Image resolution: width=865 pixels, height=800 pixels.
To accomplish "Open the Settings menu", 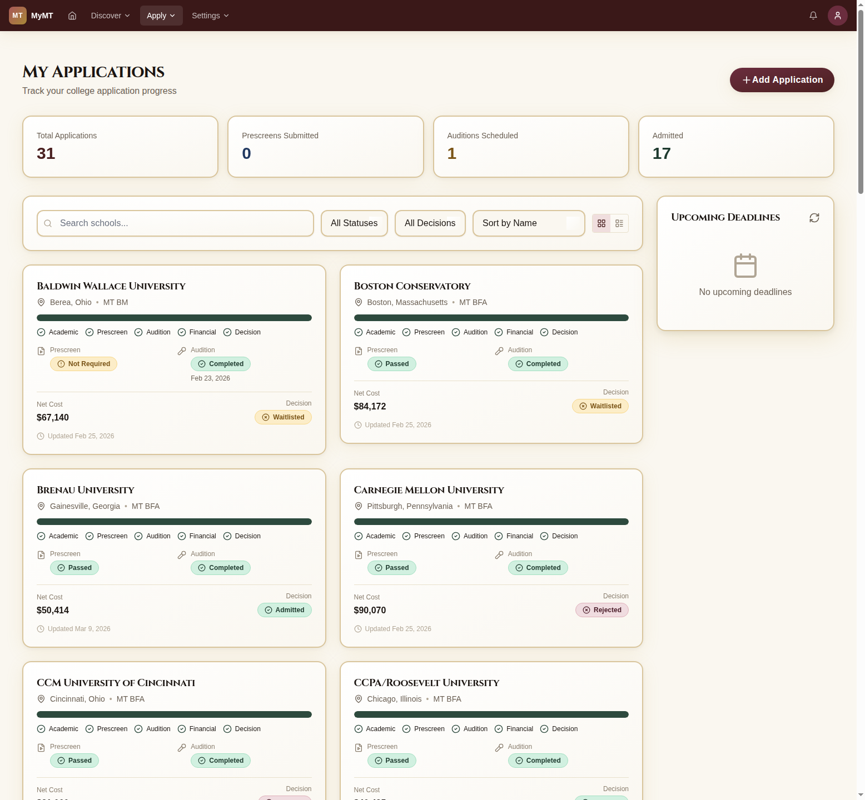I will click(210, 16).
